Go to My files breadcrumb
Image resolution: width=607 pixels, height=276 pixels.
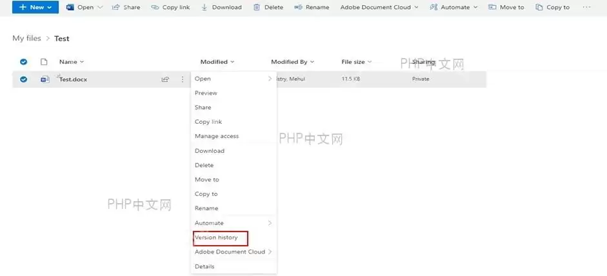[26, 38]
